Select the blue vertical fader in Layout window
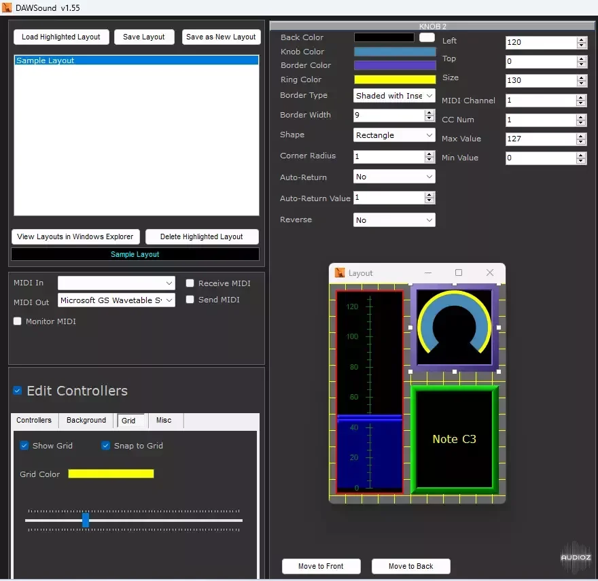 tap(369, 392)
